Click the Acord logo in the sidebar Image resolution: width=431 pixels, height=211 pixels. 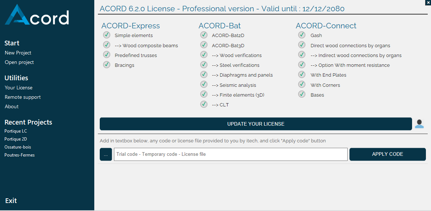click(x=36, y=15)
